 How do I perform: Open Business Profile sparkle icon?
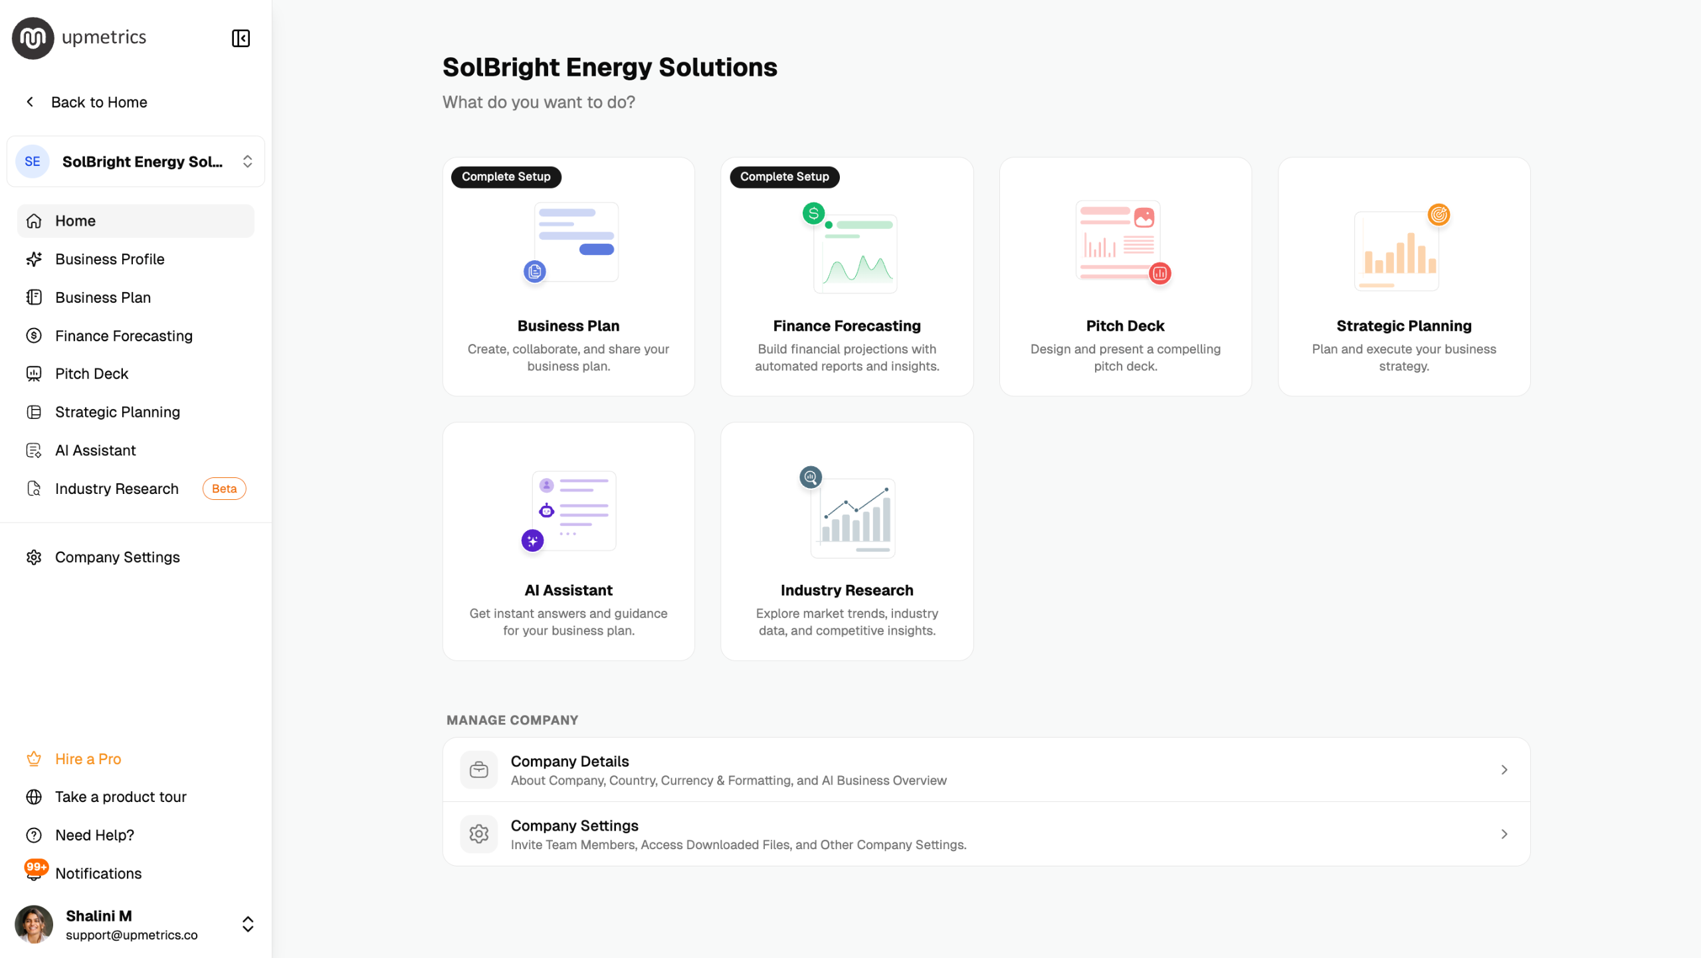(x=34, y=259)
